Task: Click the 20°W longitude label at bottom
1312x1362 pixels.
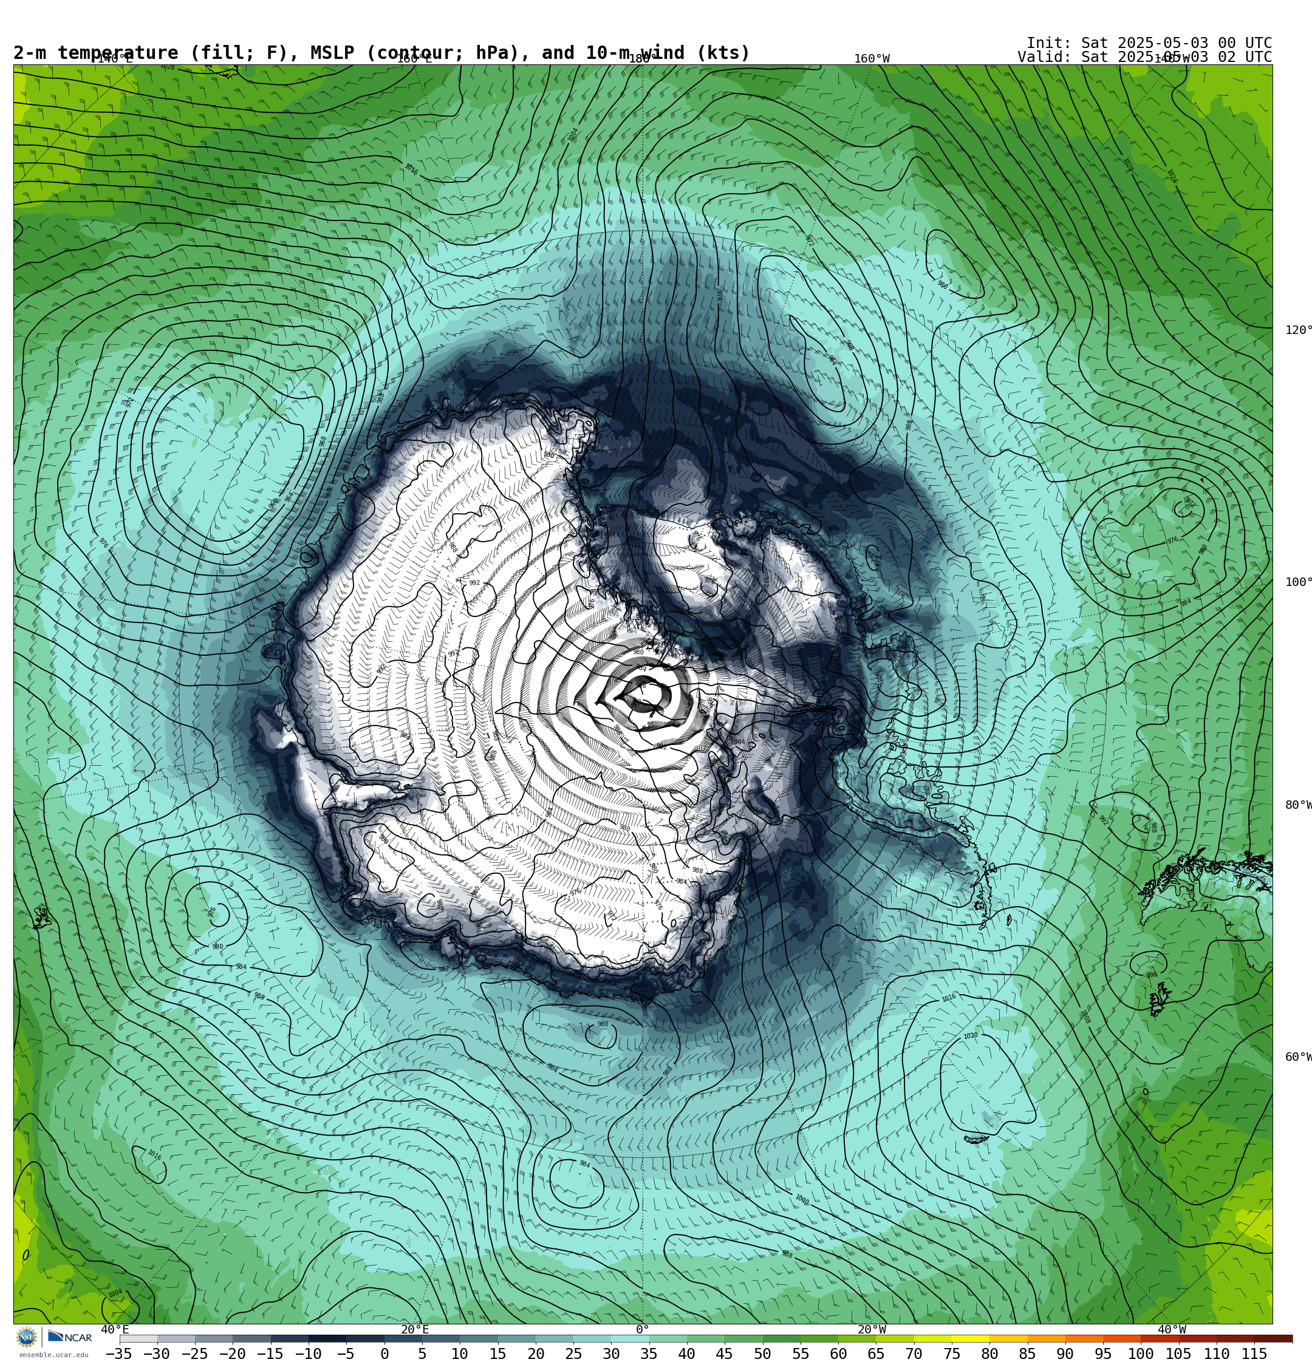Action: (872, 1329)
